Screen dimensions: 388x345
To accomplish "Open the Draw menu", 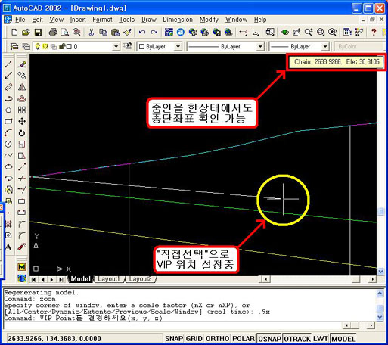I will (149, 20).
